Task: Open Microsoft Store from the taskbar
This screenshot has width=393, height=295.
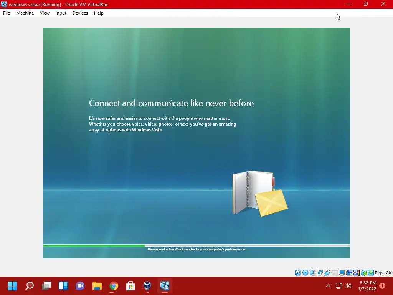Action: 130,286
